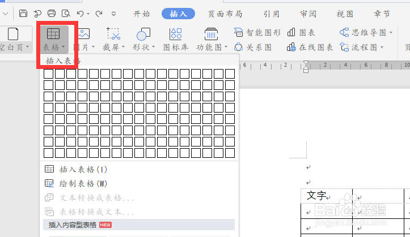Click the 思维导图 mind map icon
The width and height of the screenshot is (410, 237).
pos(344,33)
